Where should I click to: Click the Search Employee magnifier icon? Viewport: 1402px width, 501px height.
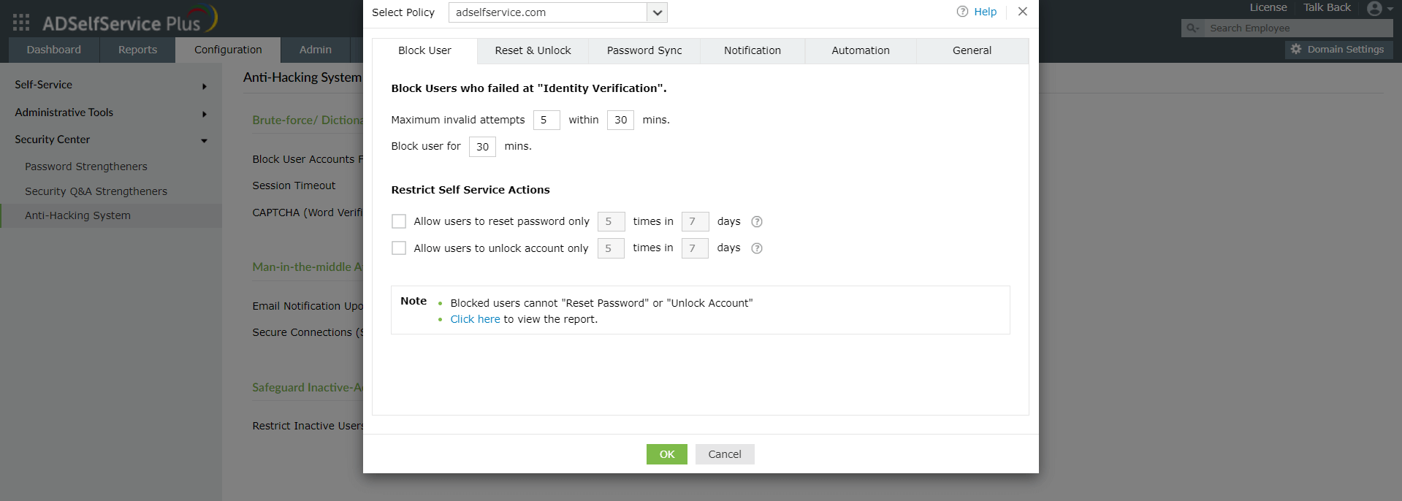[1193, 28]
